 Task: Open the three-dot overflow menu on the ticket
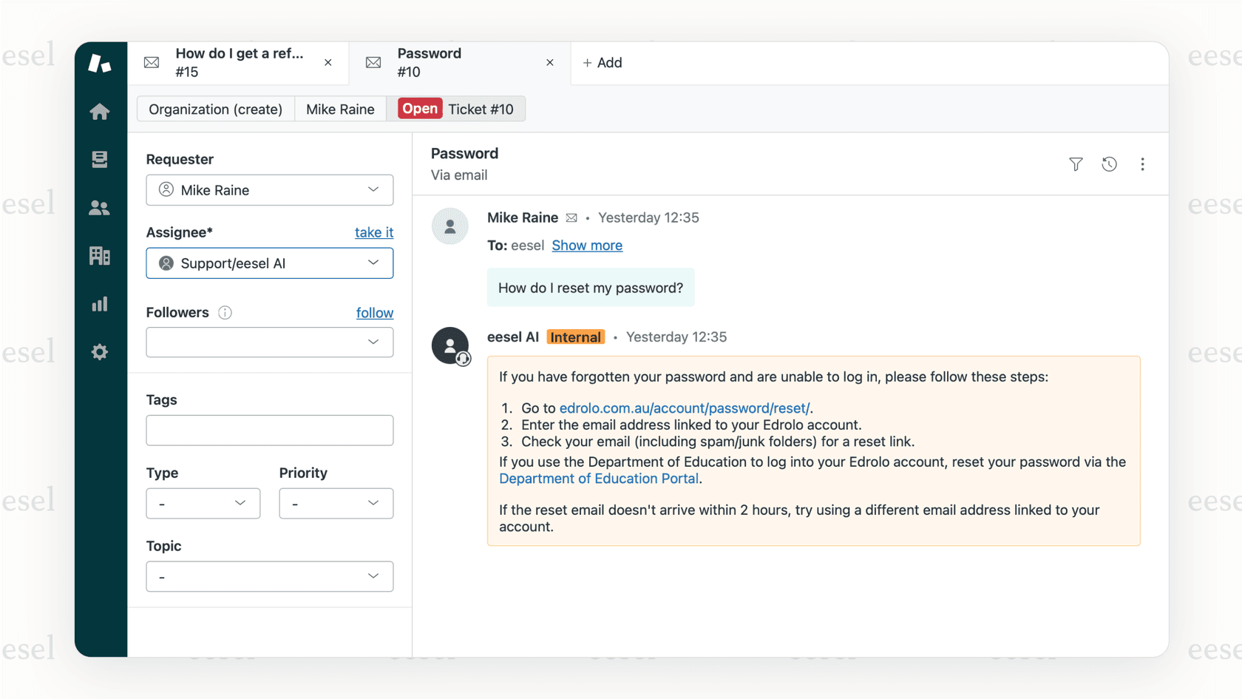[1142, 164]
